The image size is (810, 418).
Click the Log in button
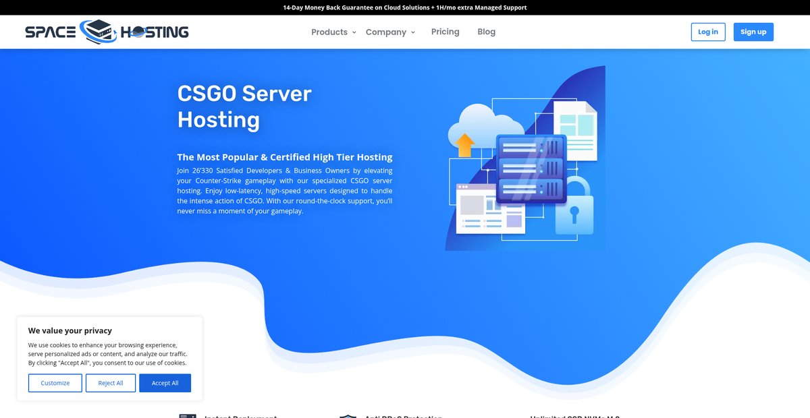point(708,32)
